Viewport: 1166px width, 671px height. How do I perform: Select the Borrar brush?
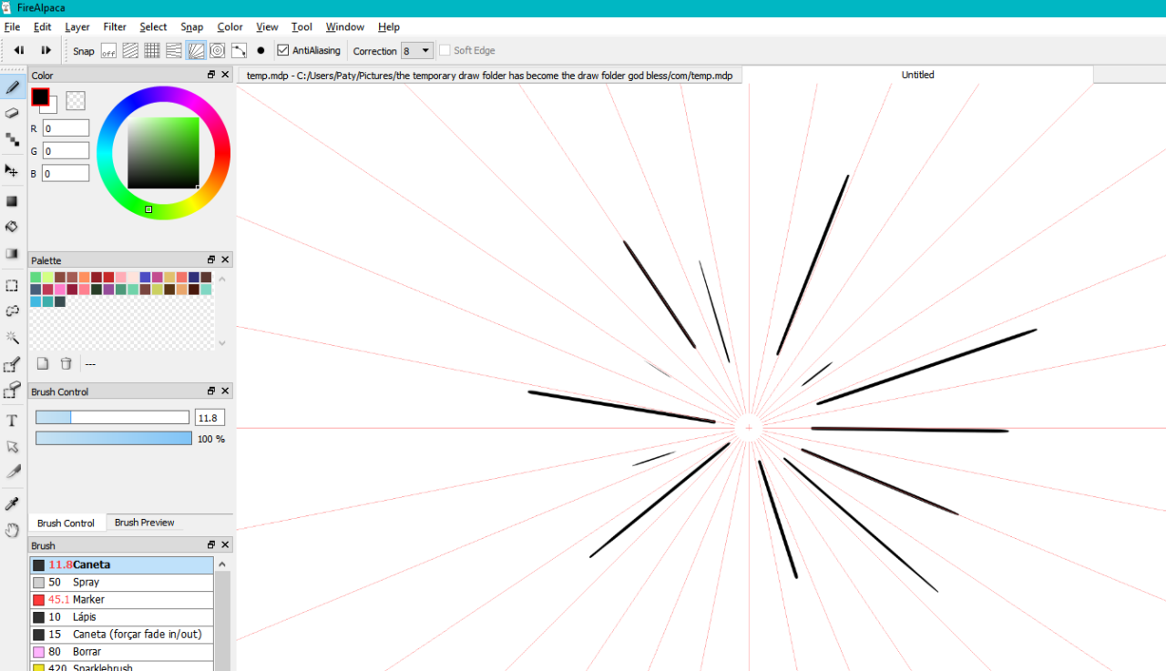122,651
